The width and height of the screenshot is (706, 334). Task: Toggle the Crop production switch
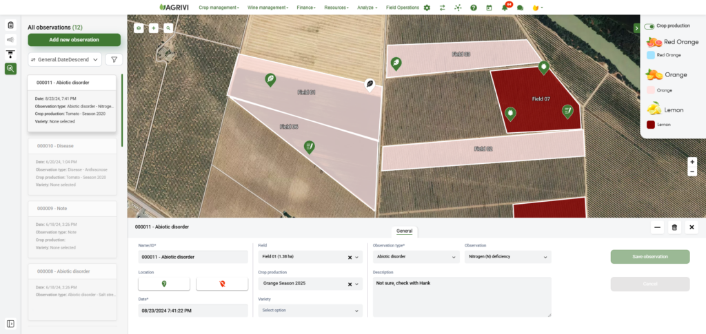click(649, 26)
